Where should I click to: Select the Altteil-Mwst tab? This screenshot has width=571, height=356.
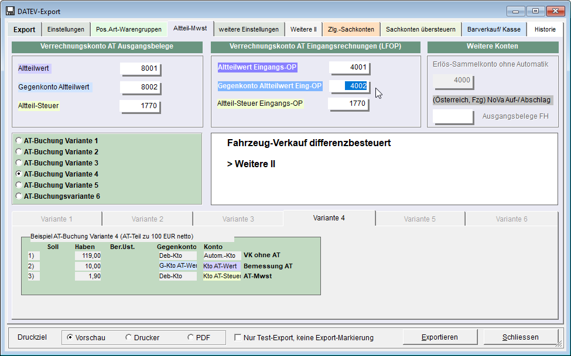(190, 28)
